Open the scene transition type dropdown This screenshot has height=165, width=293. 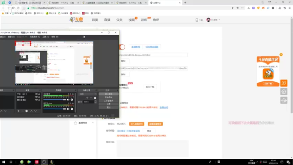(x=87, y=94)
